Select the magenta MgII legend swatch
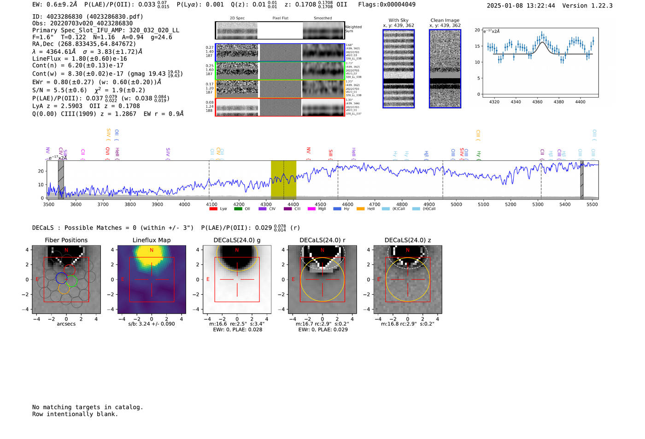 click(311, 209)
